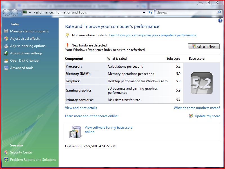Click the refresh arrows icon beside address bar
This screenshot has height=169, width=225.
point(150,12)
